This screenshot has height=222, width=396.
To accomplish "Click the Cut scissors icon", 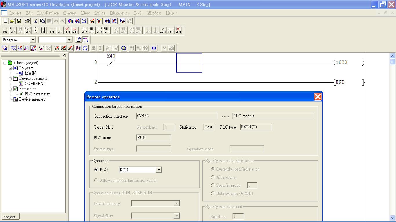I will coord(36,21).
